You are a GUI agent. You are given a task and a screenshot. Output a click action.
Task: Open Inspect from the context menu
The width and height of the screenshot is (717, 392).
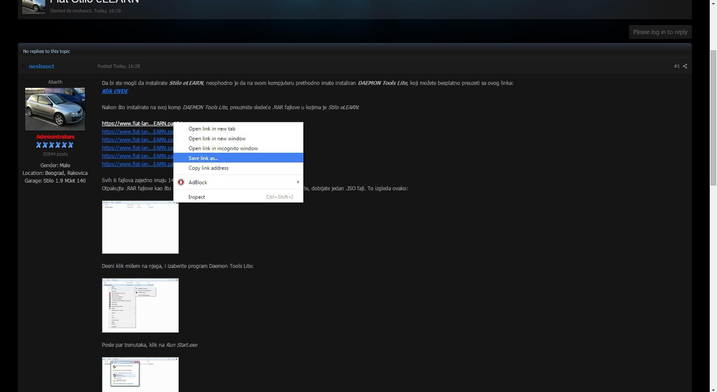click(x=238, y=197)
